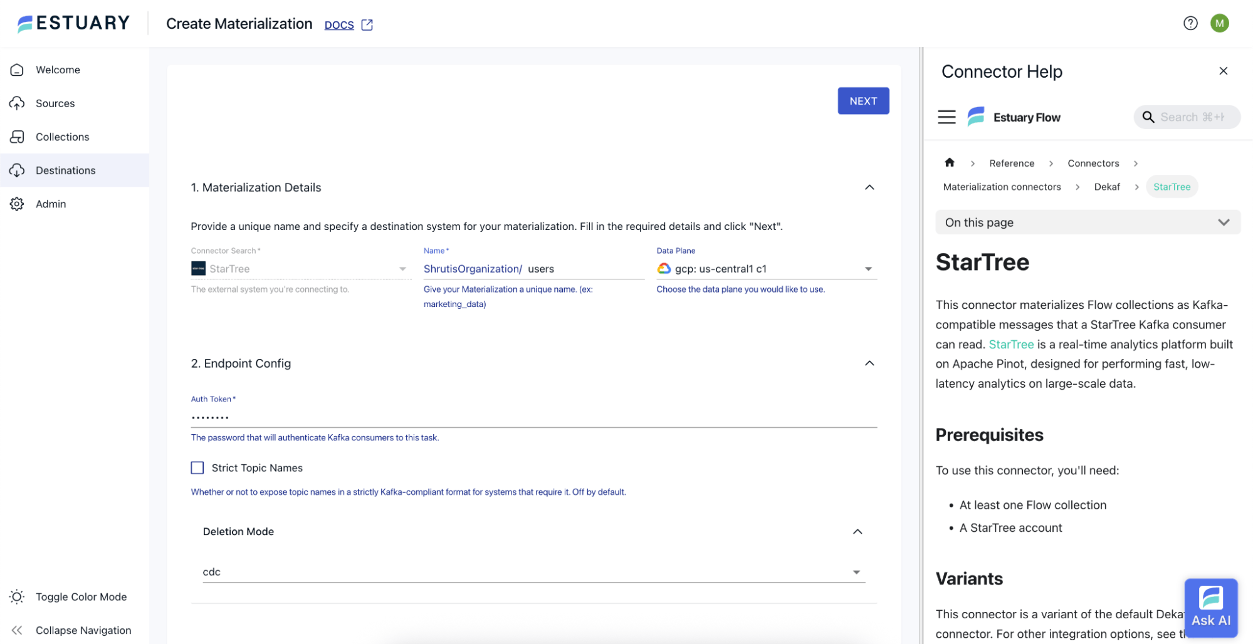The width and height of the screenshot is (1253, 644).
Task: Focus the Auth Token password field
Action: pyautogui.click(x=534, y=417)
